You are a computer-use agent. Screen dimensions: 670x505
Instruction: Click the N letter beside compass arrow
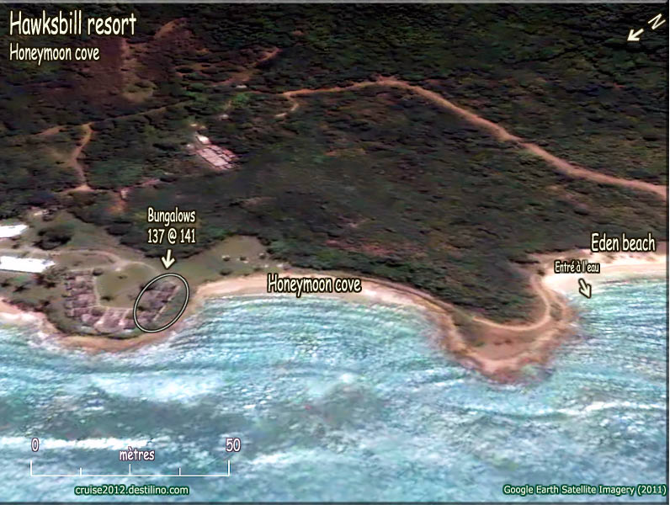click(654, 21)
